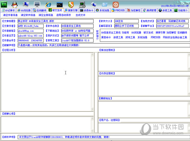Open the 系统加强 tab
The image size is (190, 141).
(103, 10)
